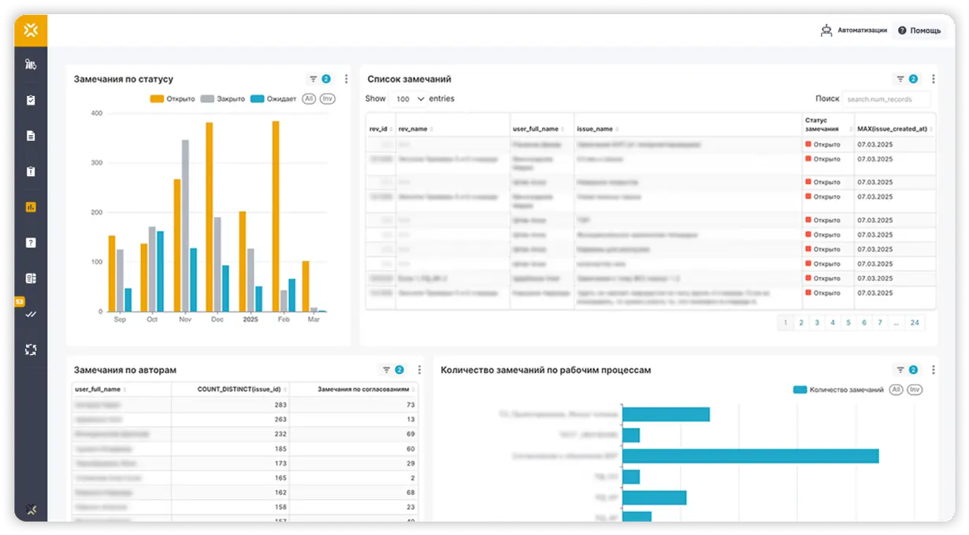Open the analytics bar chart sidebar icon

pos(31,208)
